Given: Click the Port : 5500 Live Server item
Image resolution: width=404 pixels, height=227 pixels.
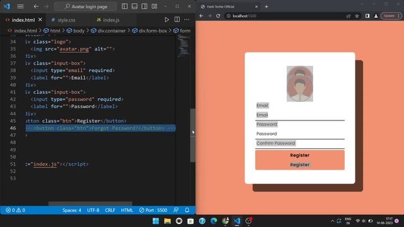Looking at the screenshot, I should click(x=153, y=210).
